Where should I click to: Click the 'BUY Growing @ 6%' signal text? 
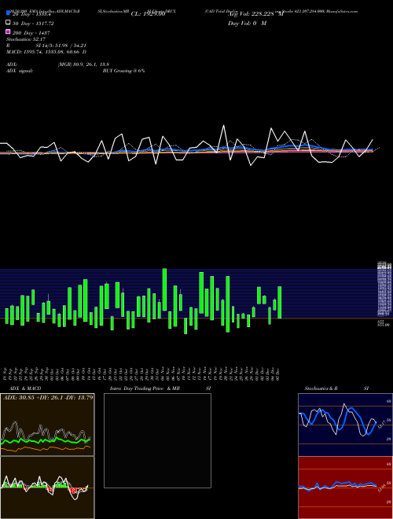(x=123, y=71)
